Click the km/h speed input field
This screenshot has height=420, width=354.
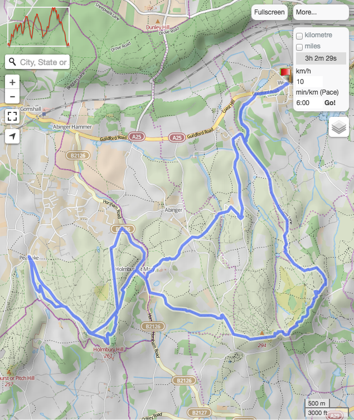tap(309, 82)
